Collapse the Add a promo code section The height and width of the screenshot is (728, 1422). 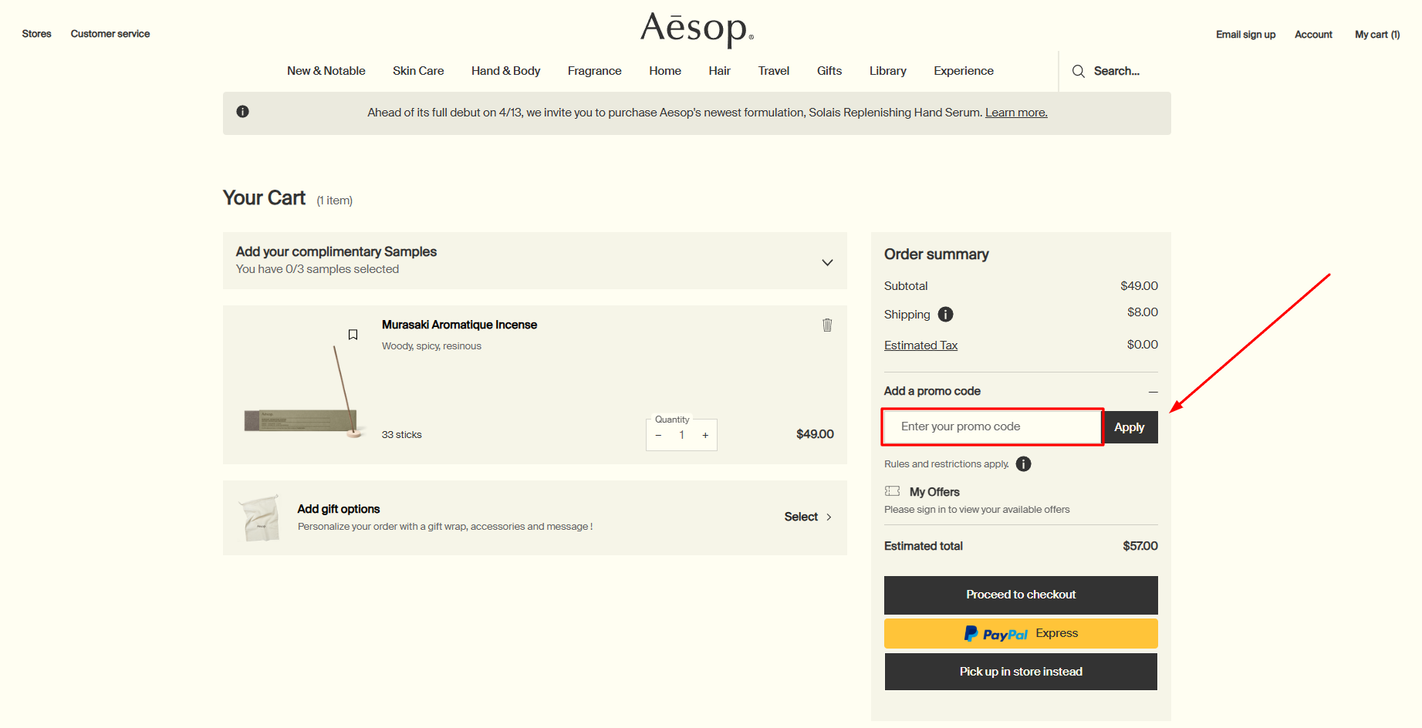[1153, 392]
